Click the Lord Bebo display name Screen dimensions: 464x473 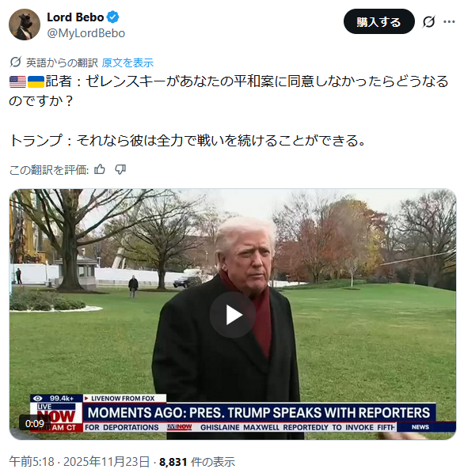pos(75,17)
